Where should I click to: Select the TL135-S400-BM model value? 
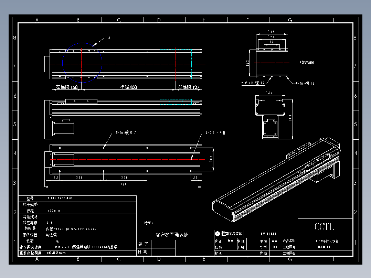(x=60, y=198)
